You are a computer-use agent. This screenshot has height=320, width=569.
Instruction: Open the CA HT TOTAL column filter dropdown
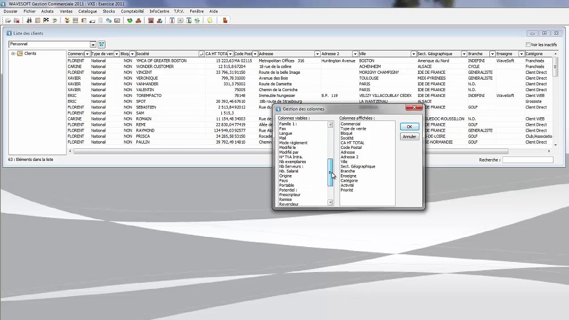coord(231,54)
